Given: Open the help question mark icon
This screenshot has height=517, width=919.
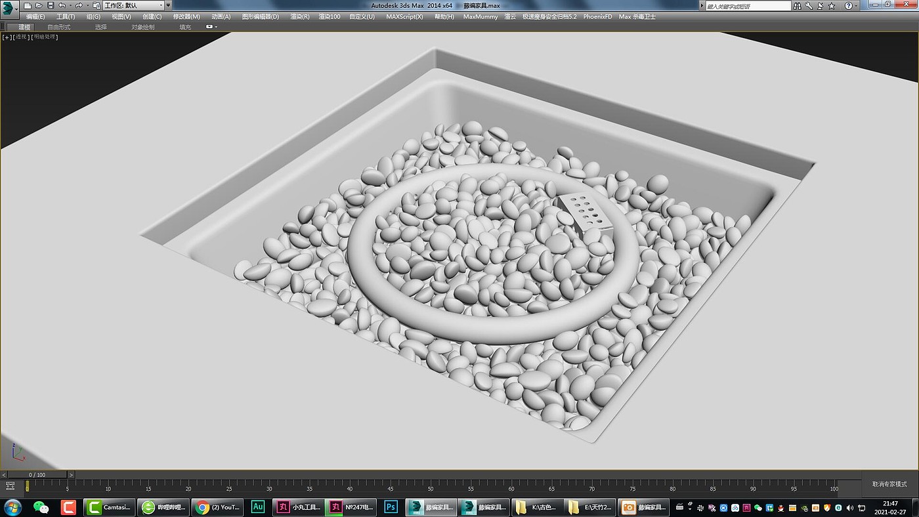Looking at the screenshot, I should point(848,6).
